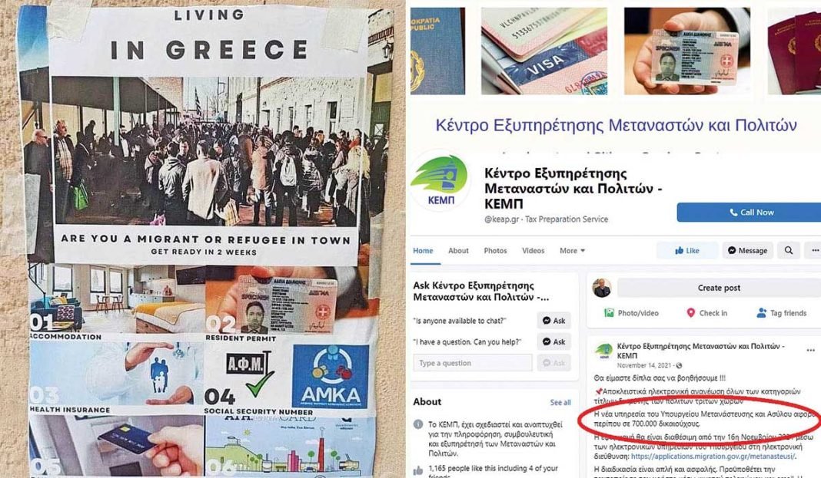Ask "I have a question. Can you help?"
The height and width of the screenshot is (478, 821).
click(554, 341)
